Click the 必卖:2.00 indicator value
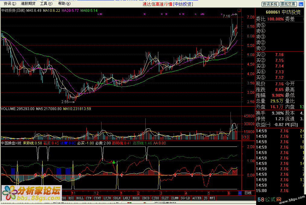Screen dimensions: 306x205 (103, 143)
